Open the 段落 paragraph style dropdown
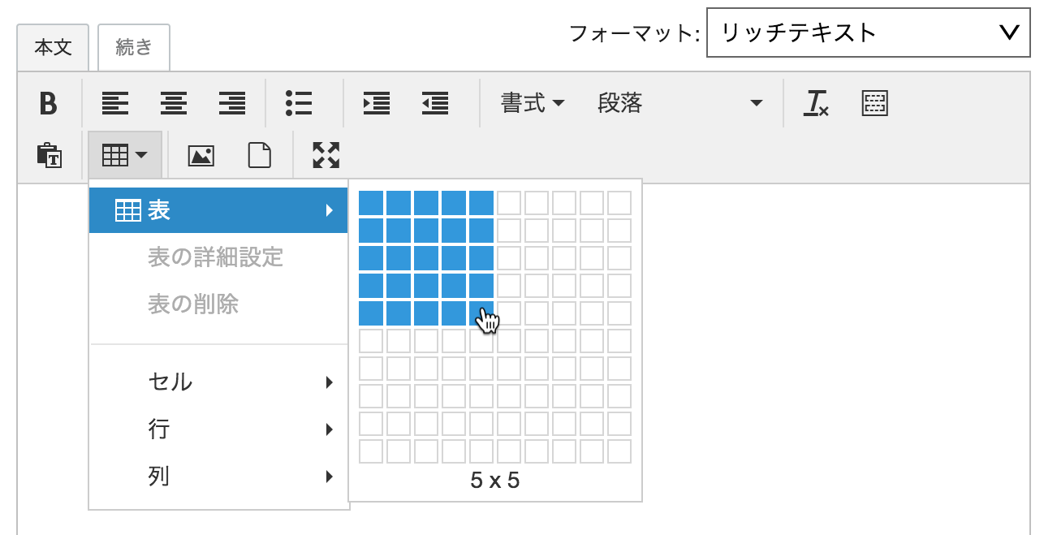The height and width of the screenshot is (535, 1044). 679,103
